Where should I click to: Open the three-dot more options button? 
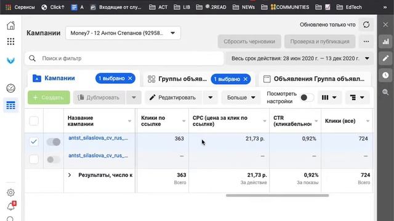pyautogui.click(x=366, y=42)
